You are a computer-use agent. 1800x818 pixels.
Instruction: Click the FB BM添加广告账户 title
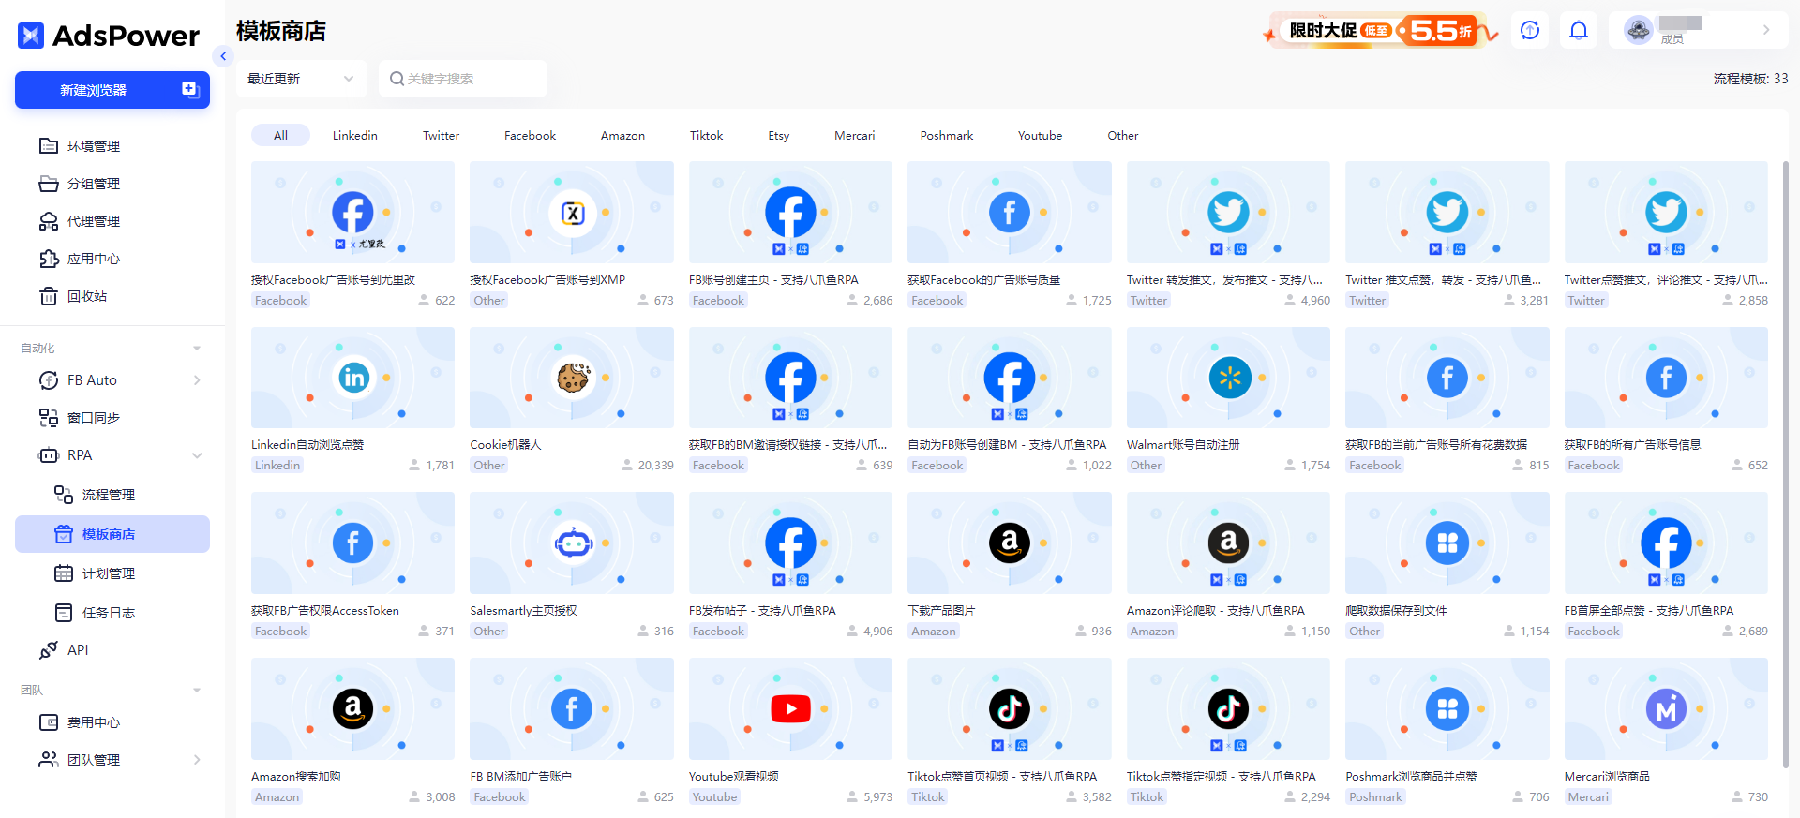[521, 776]
